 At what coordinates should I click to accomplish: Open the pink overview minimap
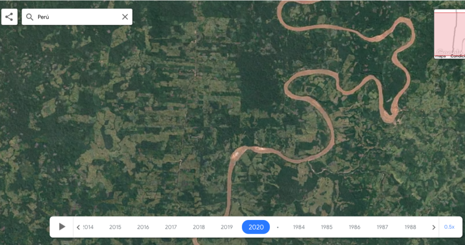(x=450, y=34)
